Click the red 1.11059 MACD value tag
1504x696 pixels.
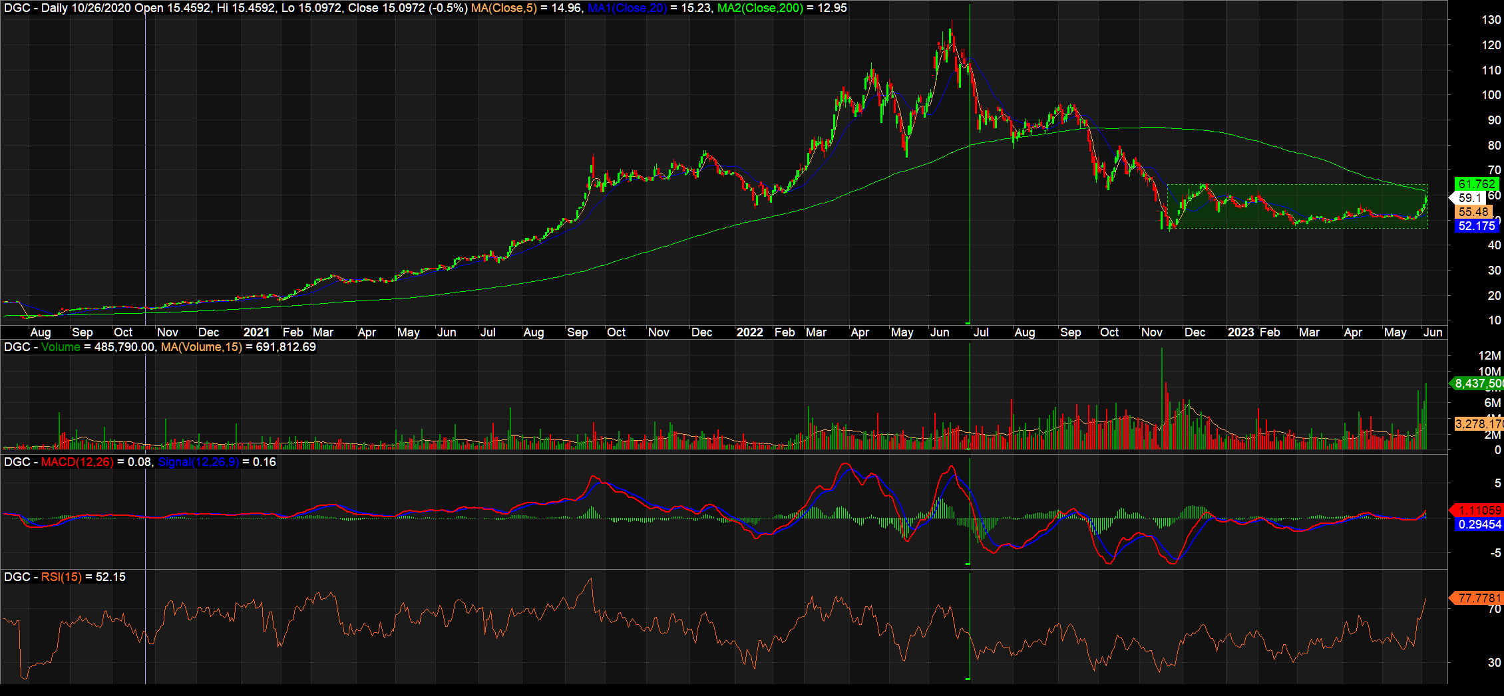point(1477,511)
